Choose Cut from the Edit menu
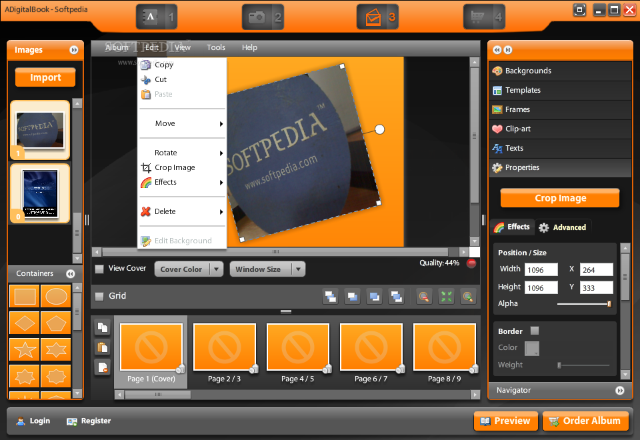This screenshot has width=640, height=440. click(x=182, y=79)
